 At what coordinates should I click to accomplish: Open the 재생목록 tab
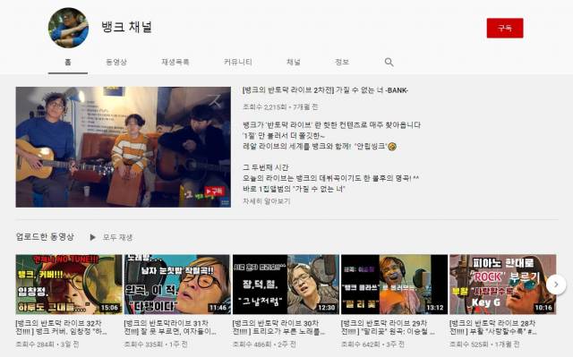tap(175, 62)
